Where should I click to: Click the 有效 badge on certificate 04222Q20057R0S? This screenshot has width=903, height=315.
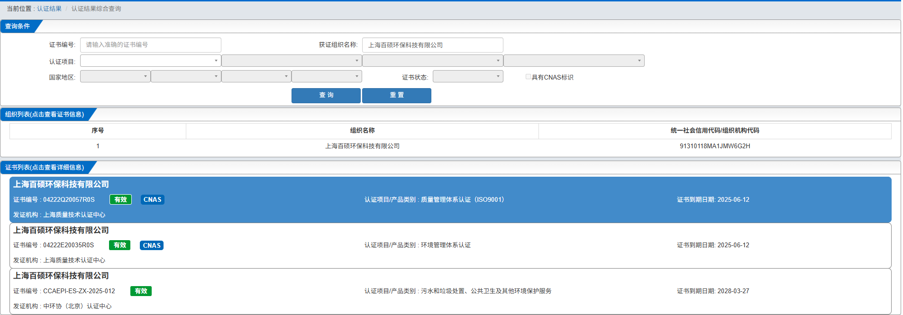pyautogui.click(x=120, y=200)
